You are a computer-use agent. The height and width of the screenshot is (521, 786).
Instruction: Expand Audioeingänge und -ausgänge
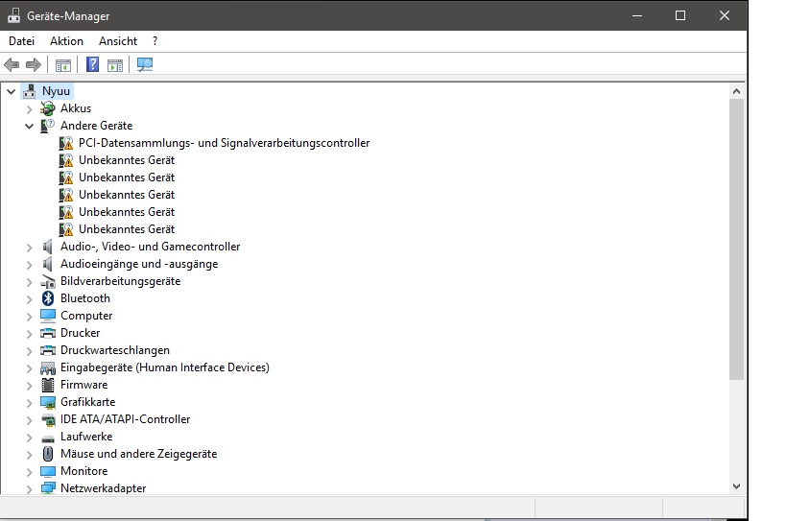(x=29, y=264)
